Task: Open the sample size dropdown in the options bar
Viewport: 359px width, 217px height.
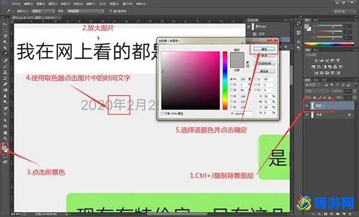Action: click(x=43, y=11)
